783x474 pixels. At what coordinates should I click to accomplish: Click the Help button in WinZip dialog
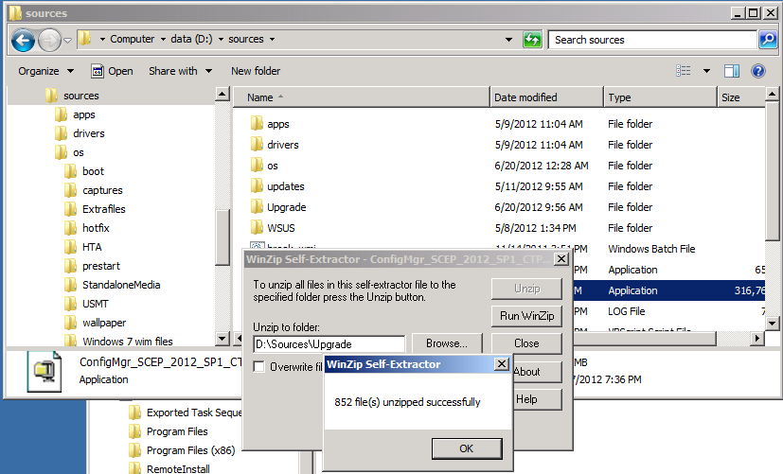538,399
